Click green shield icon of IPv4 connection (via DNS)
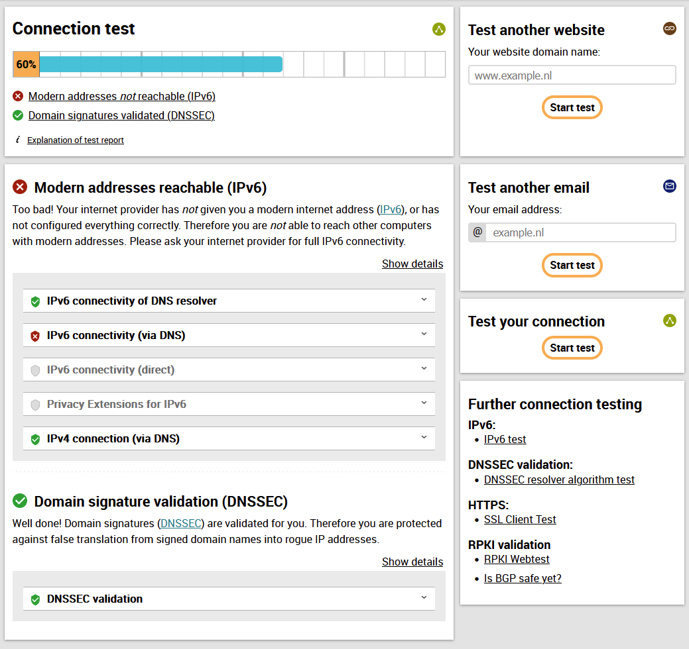689x649 pixels. [x=35, y=439]
